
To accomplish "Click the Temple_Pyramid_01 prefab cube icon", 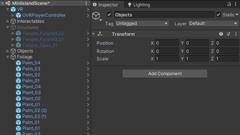I will tap(18, 39).
